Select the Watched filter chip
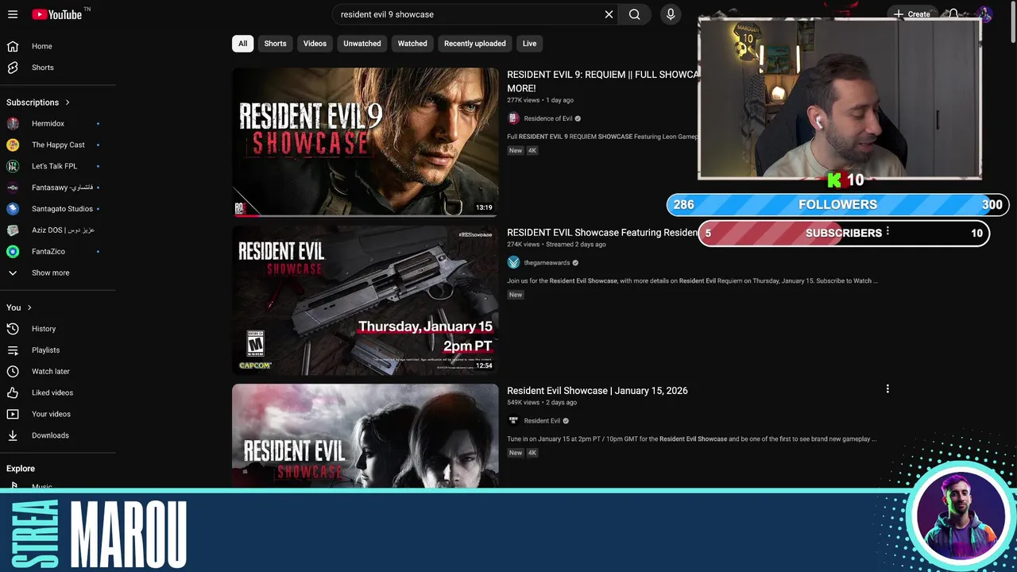The image size is (1017, 572). pyautogui.click(x=412, y=44)
